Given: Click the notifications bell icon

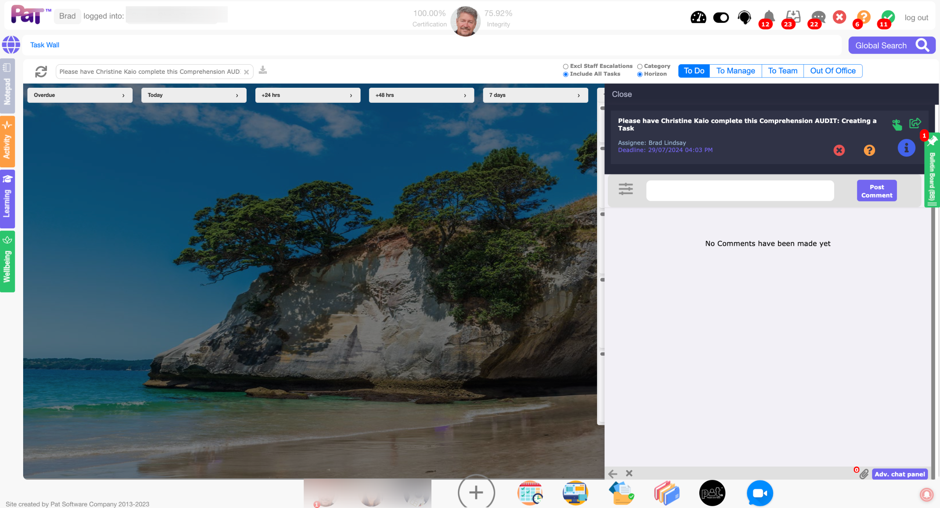Looking at the screenshot, I should pyautogui.click(x=768, y=17).
